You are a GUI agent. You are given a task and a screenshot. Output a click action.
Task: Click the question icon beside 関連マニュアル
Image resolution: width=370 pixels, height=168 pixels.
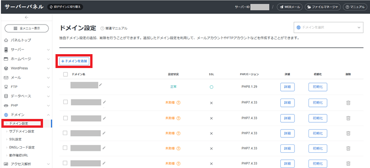coord(102,28)
